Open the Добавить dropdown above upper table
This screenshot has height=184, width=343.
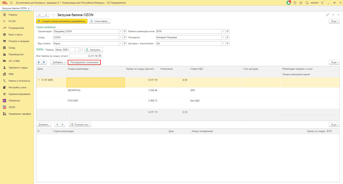58,62
